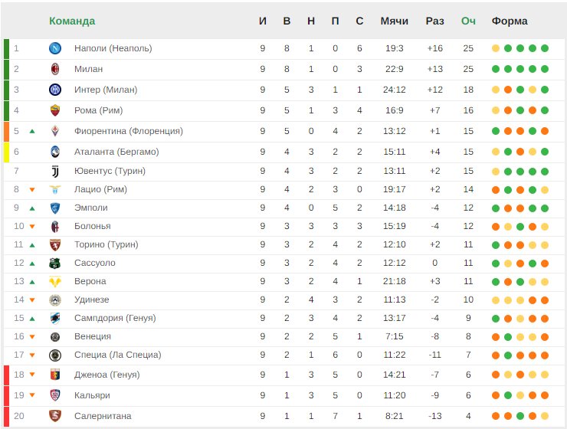Click the Мячи column header
Viewport: 567px width, 429px height.
click(x=394, y=21)
